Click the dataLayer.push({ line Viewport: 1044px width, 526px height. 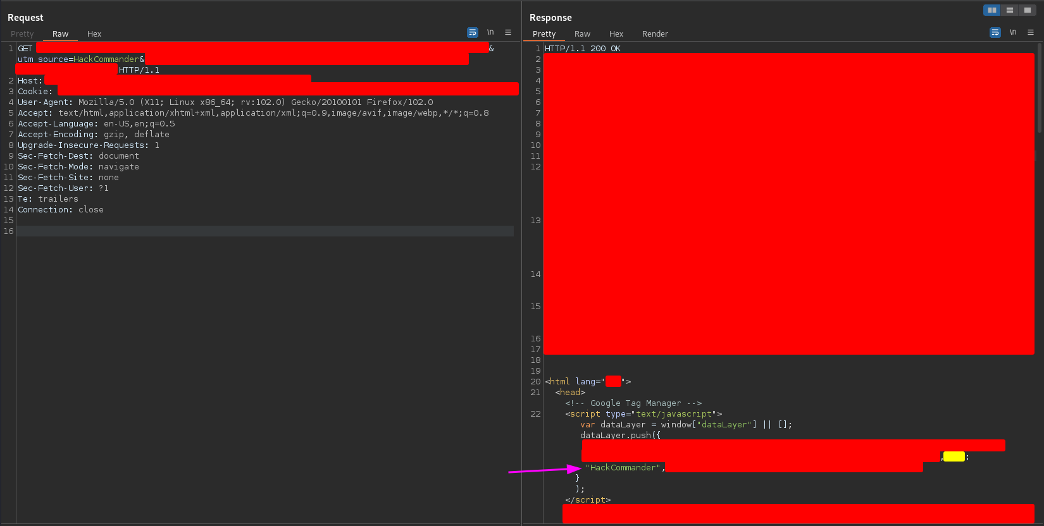[x=620, y=436]
